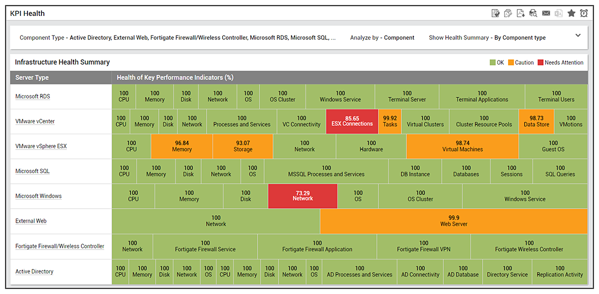Click the OS Cluster cell in Microsoft RDS row
This screenshot has height=294, width=599.
[x=283, y=96]
